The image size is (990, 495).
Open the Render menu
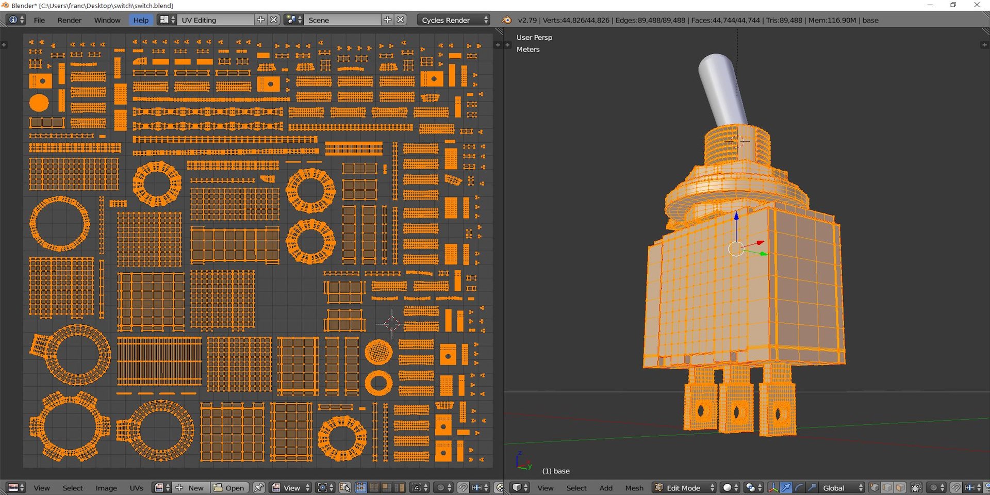click(x=70, y=20)
